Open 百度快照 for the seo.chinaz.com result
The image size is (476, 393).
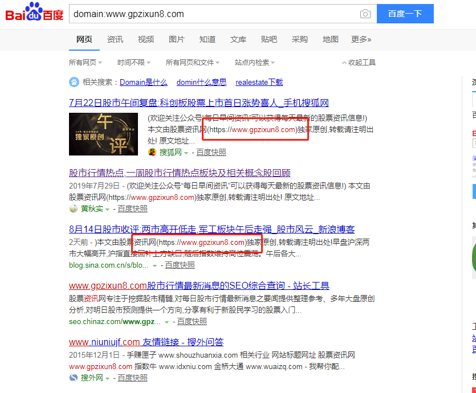[192, 321]
